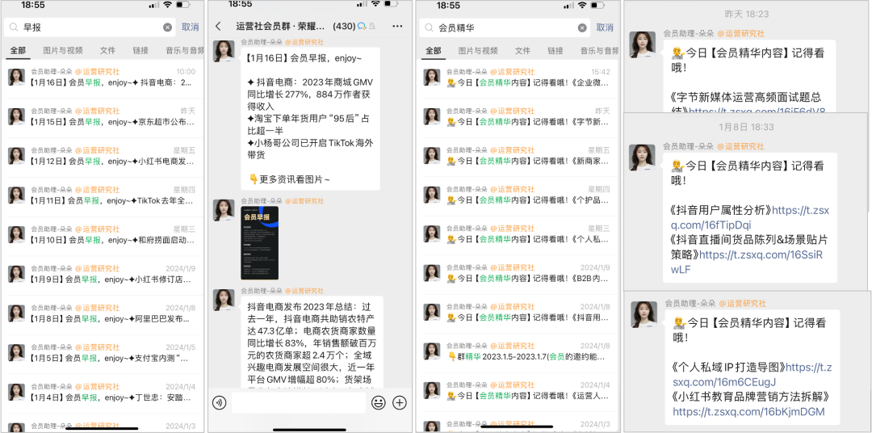Open 会员精华 result dated 昨天
The height and width of the screenshot is (433, 872).
pos(518,117)
